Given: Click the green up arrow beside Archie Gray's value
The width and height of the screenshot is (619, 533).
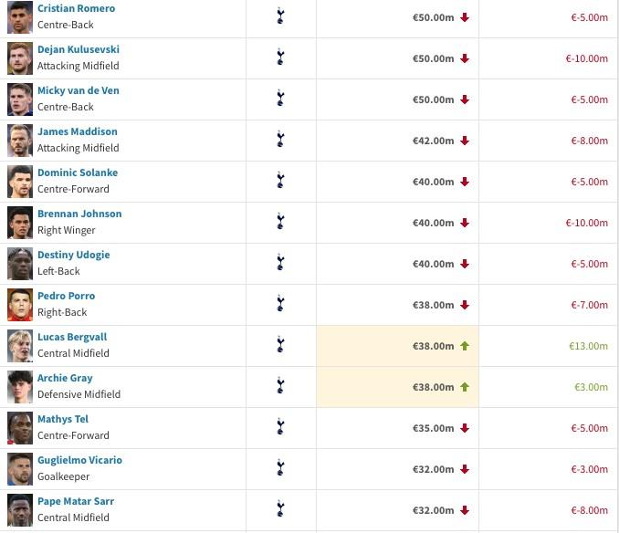Looking at the screenshot, I should pyautogui.click(x=465, y=387).
